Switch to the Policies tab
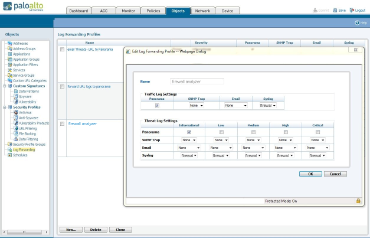 pyautogui.click(x=153, y=11)
